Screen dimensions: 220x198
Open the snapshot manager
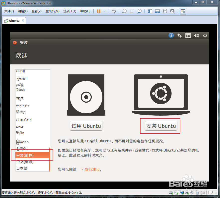pyautogui.click(x=139, y=11)
